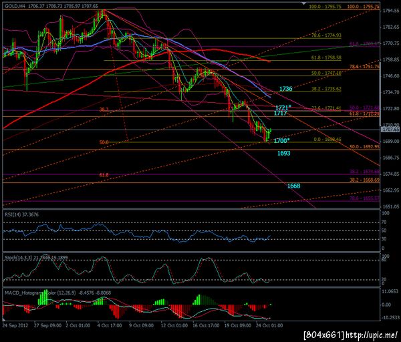Viewport: 401px width, 342px height.
Task: Click the 16 Oct 17:00 time label
Action: [206, 326]
